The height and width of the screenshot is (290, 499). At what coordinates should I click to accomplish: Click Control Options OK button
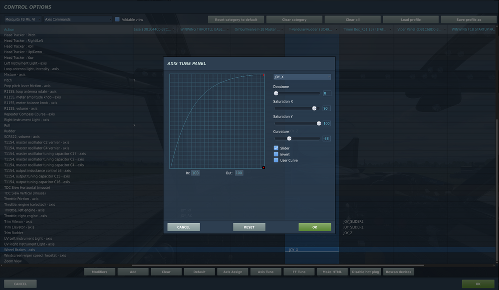(478, 284)
